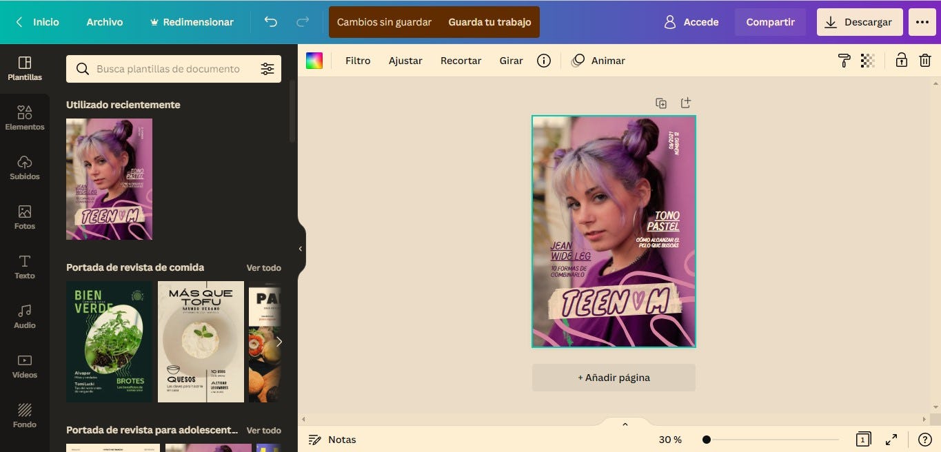The image size is (941, 452).
Task: Select the Fotos sidebar icon
Action: 25,216
